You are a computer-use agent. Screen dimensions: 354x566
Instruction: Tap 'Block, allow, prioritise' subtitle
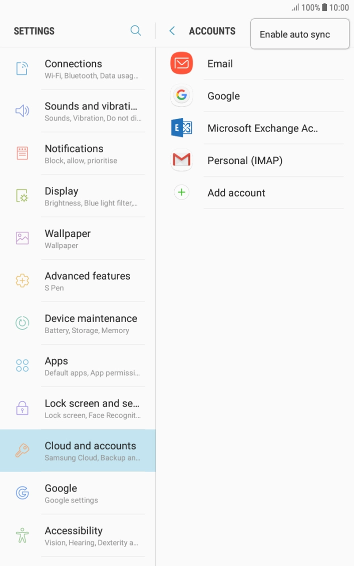click(x=81, y=160)
